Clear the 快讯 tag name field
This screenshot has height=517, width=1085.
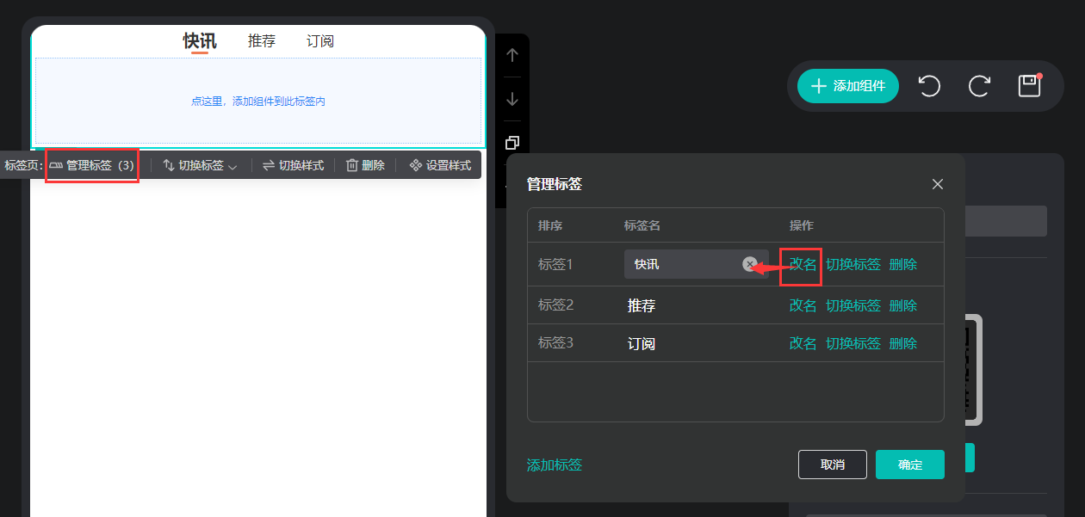pos(750,264)
